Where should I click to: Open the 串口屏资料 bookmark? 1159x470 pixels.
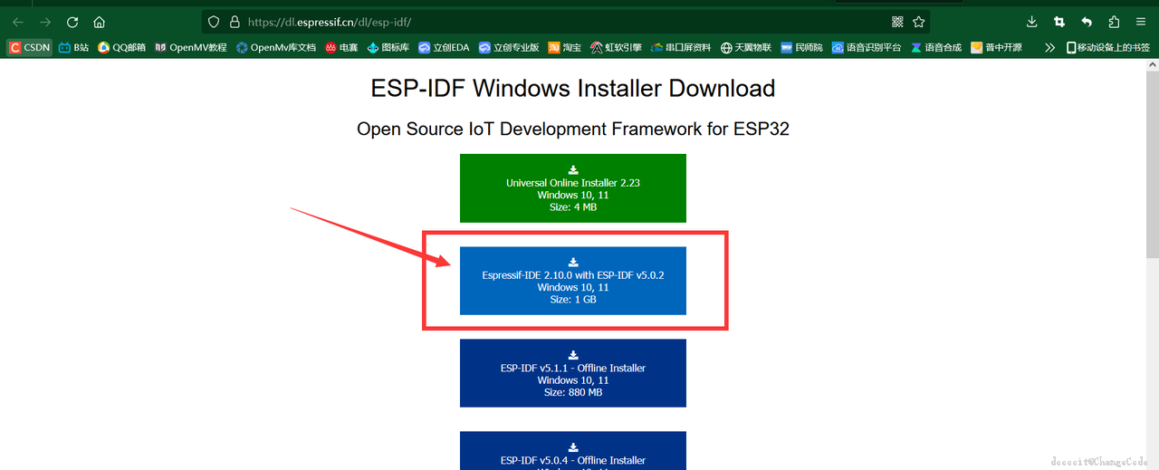(x=681, y=47)
